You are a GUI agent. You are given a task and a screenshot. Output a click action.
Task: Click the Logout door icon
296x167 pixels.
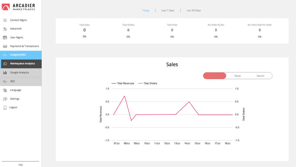(x=5, y=108)
